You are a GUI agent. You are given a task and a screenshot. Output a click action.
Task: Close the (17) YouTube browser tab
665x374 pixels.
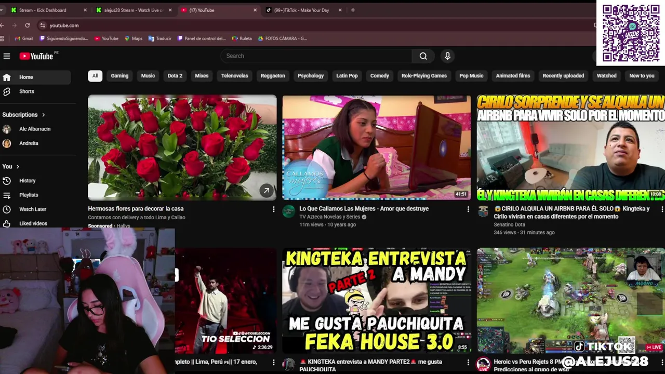click(x=255, y=10)
